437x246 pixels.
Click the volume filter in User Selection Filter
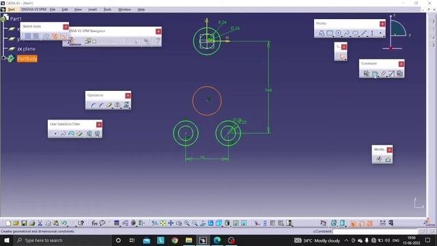pyautogui.click(x=79, y=134)
